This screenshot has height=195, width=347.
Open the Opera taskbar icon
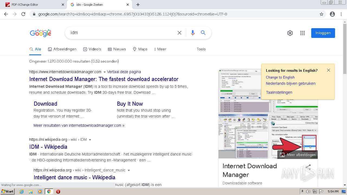[x=58, y=191]
